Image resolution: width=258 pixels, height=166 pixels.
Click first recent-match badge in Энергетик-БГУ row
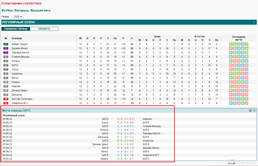(x=231, y=103)
